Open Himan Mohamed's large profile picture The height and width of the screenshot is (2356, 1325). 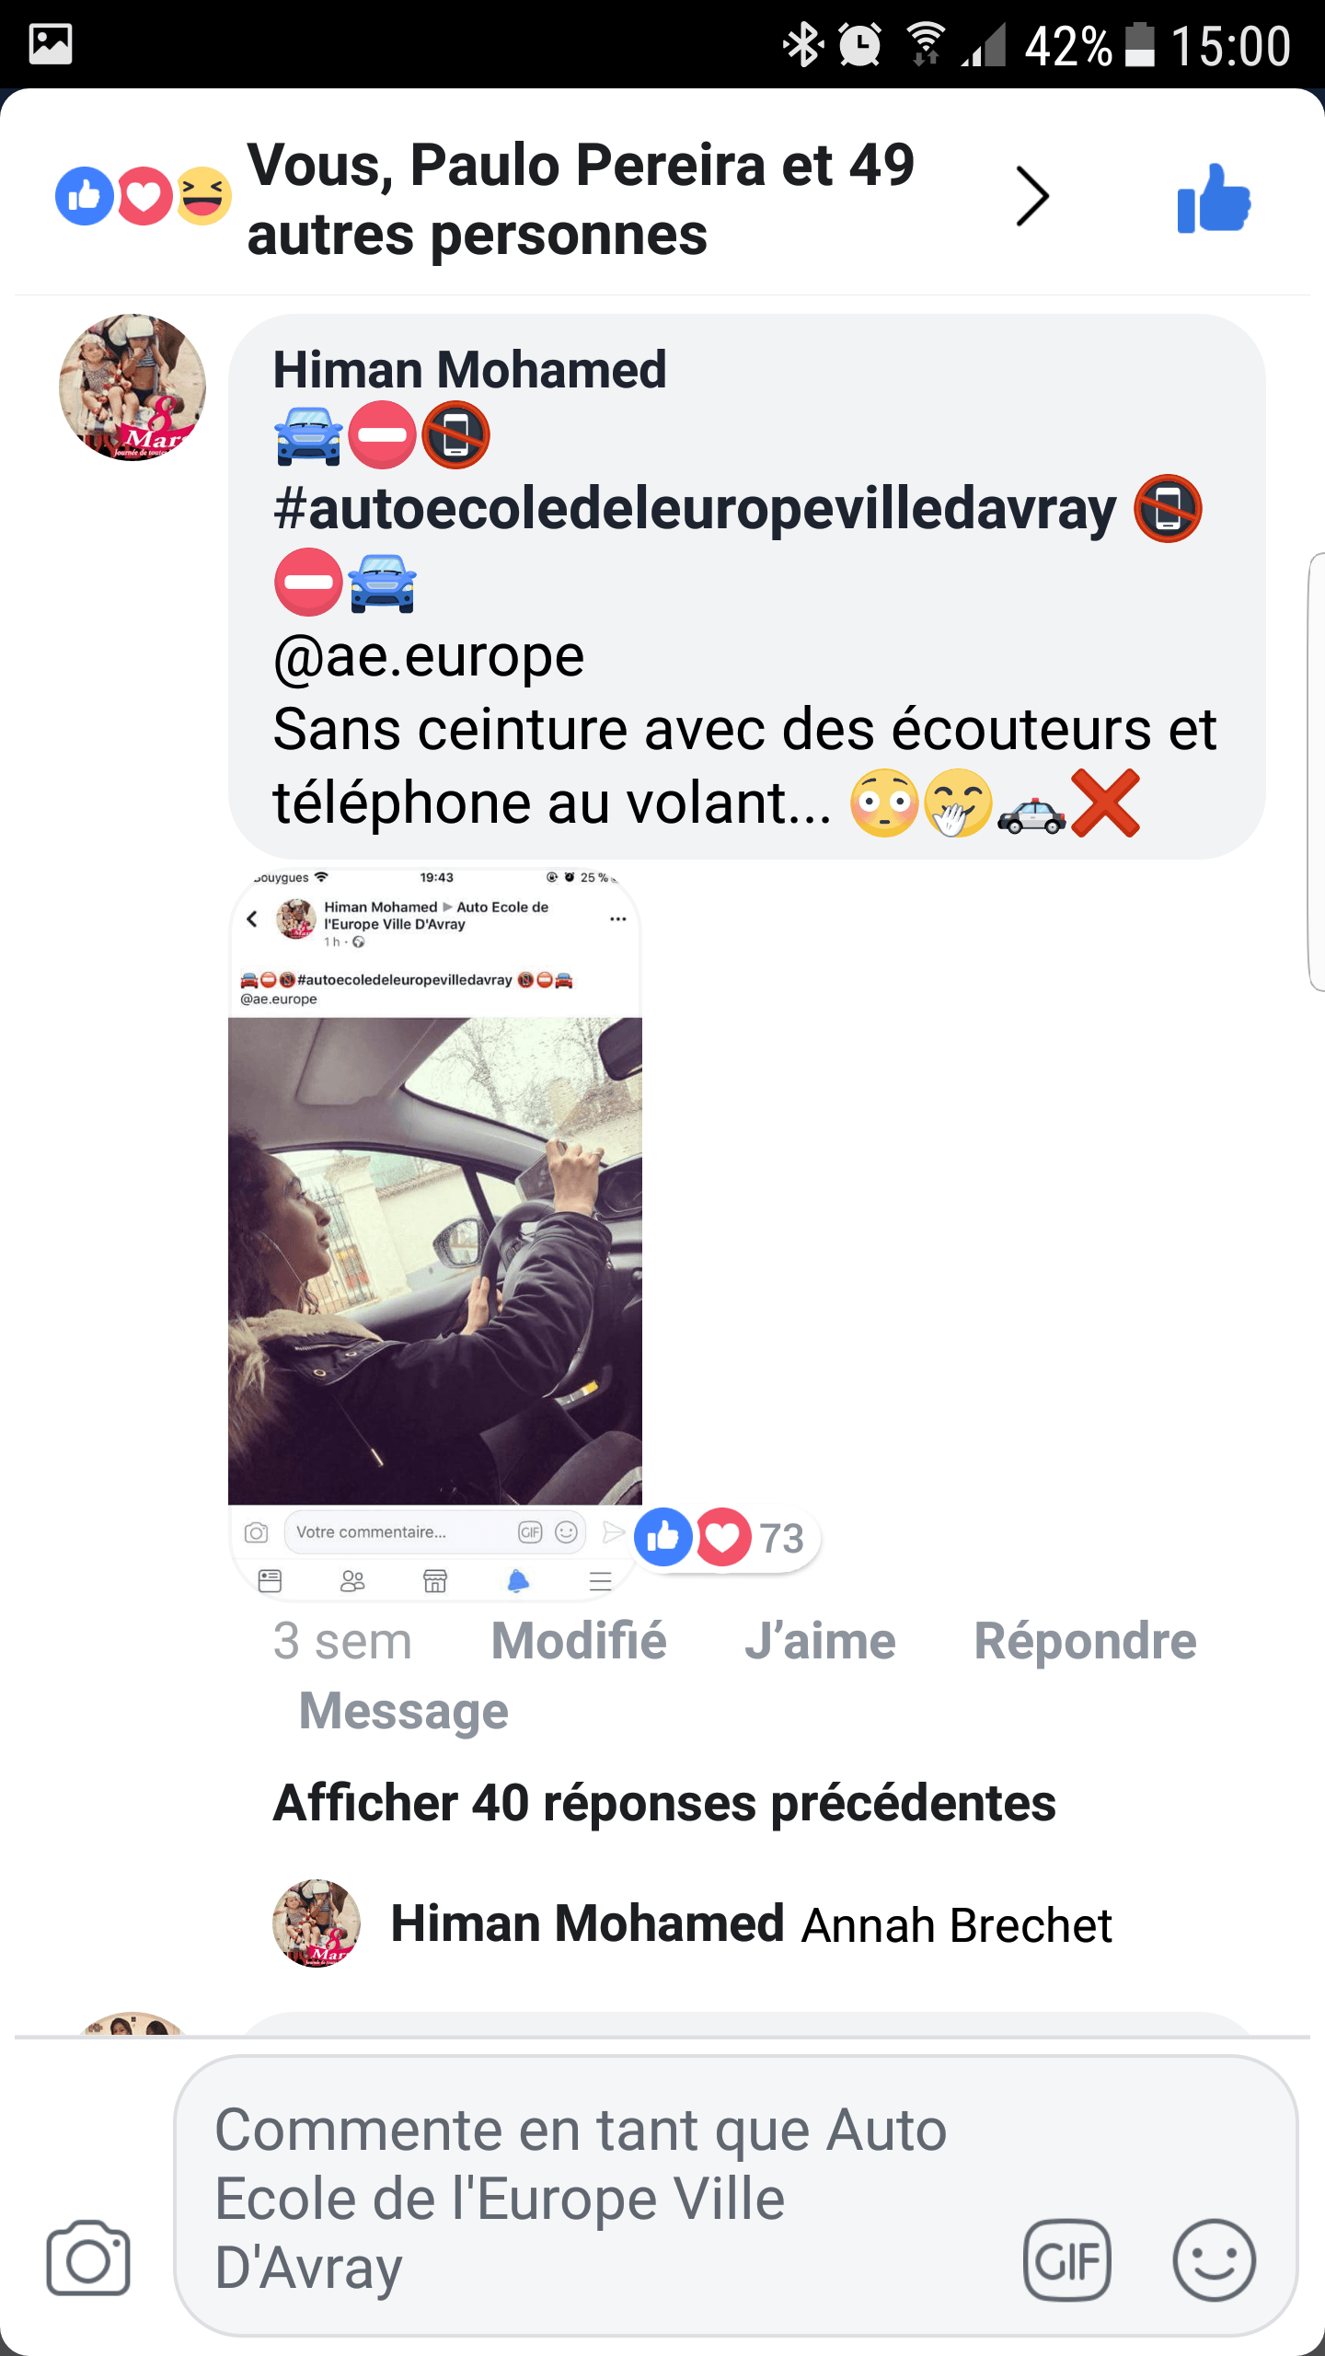tap(132, 387)
